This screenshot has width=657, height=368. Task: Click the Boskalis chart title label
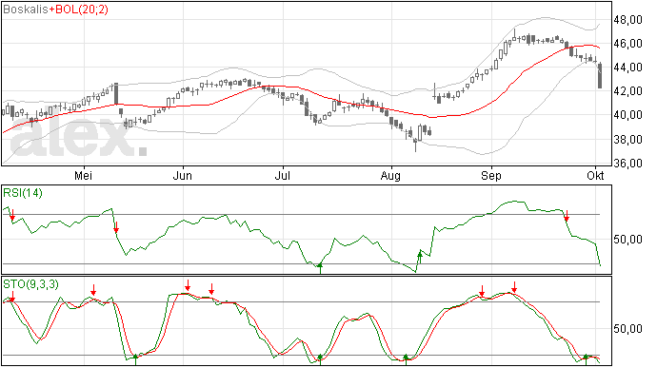click(x=26, y=10)
